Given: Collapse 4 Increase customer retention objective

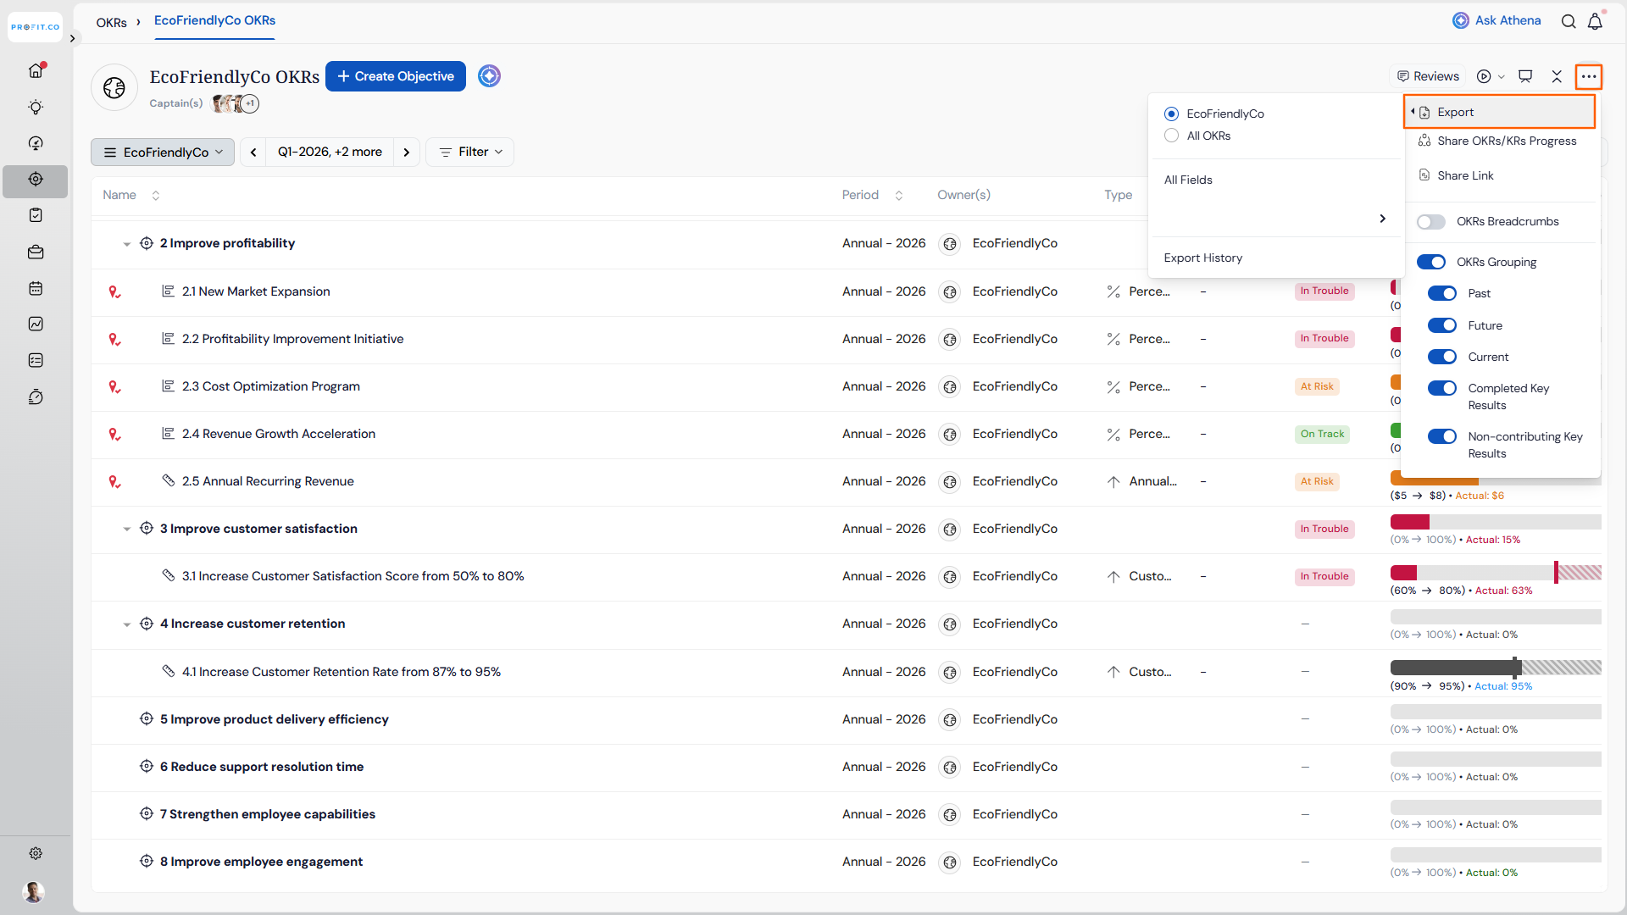Looking at the screenshot, I should click(127, 624).
